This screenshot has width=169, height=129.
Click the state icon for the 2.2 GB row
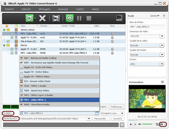pyautogui.click(x=112, y=49)
